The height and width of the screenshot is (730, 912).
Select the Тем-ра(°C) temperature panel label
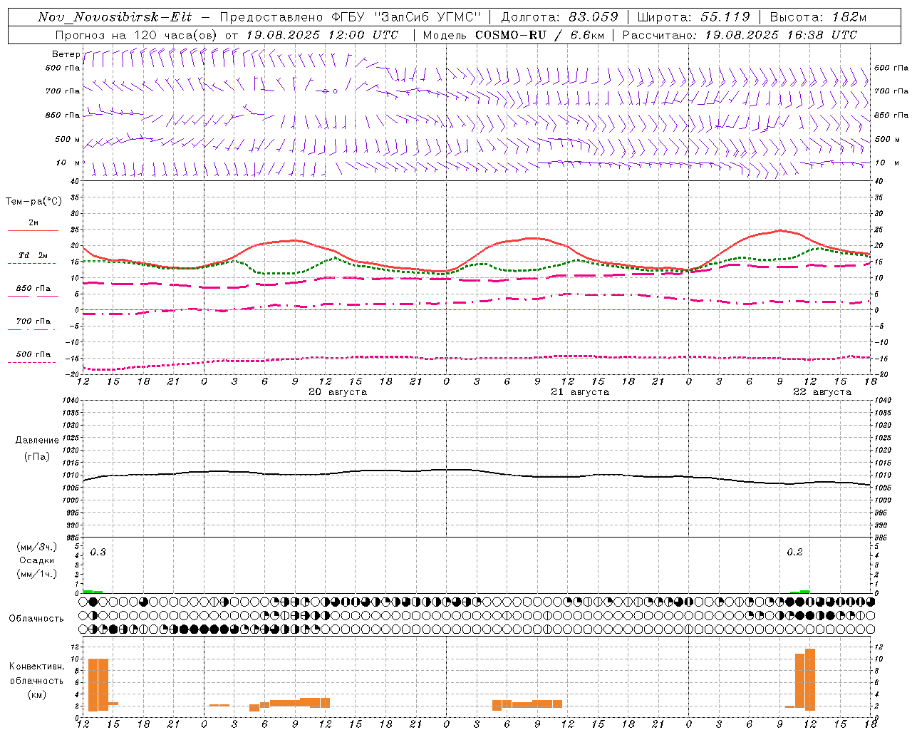33,202
